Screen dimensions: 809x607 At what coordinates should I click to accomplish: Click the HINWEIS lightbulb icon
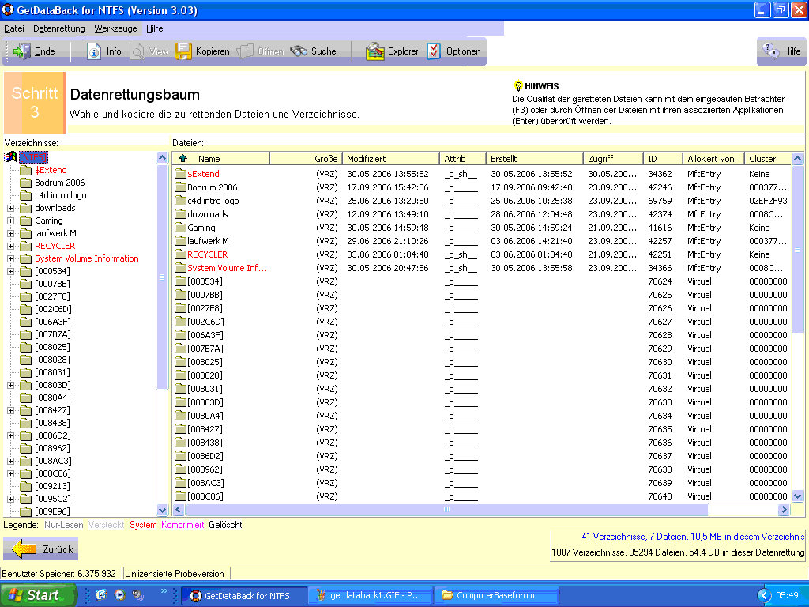(518, 85)
